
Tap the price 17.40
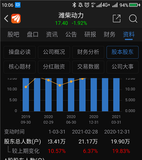point(61,23)
